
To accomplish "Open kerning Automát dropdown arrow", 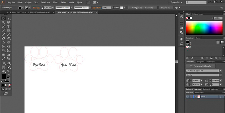I will [x=201, y=85].
